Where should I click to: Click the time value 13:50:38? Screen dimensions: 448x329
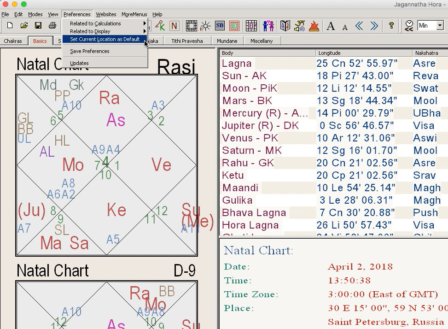tap(349, 281)
